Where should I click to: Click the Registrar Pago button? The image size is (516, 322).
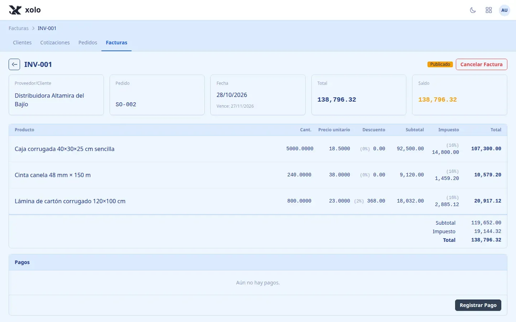478,305
